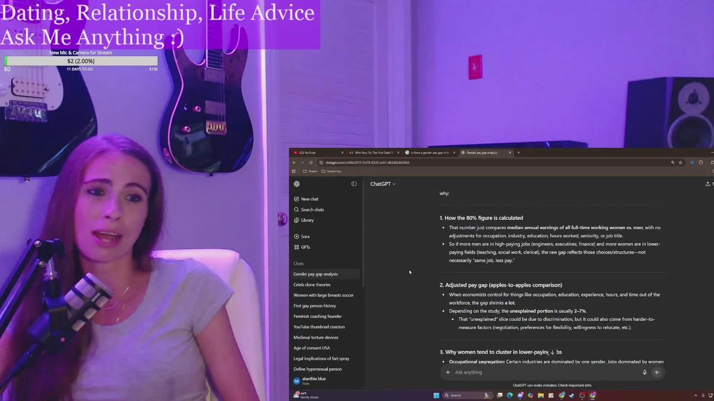The image size is (714, 401).
Task: Open the browser extensions puzzle icon
Action: 701,163
